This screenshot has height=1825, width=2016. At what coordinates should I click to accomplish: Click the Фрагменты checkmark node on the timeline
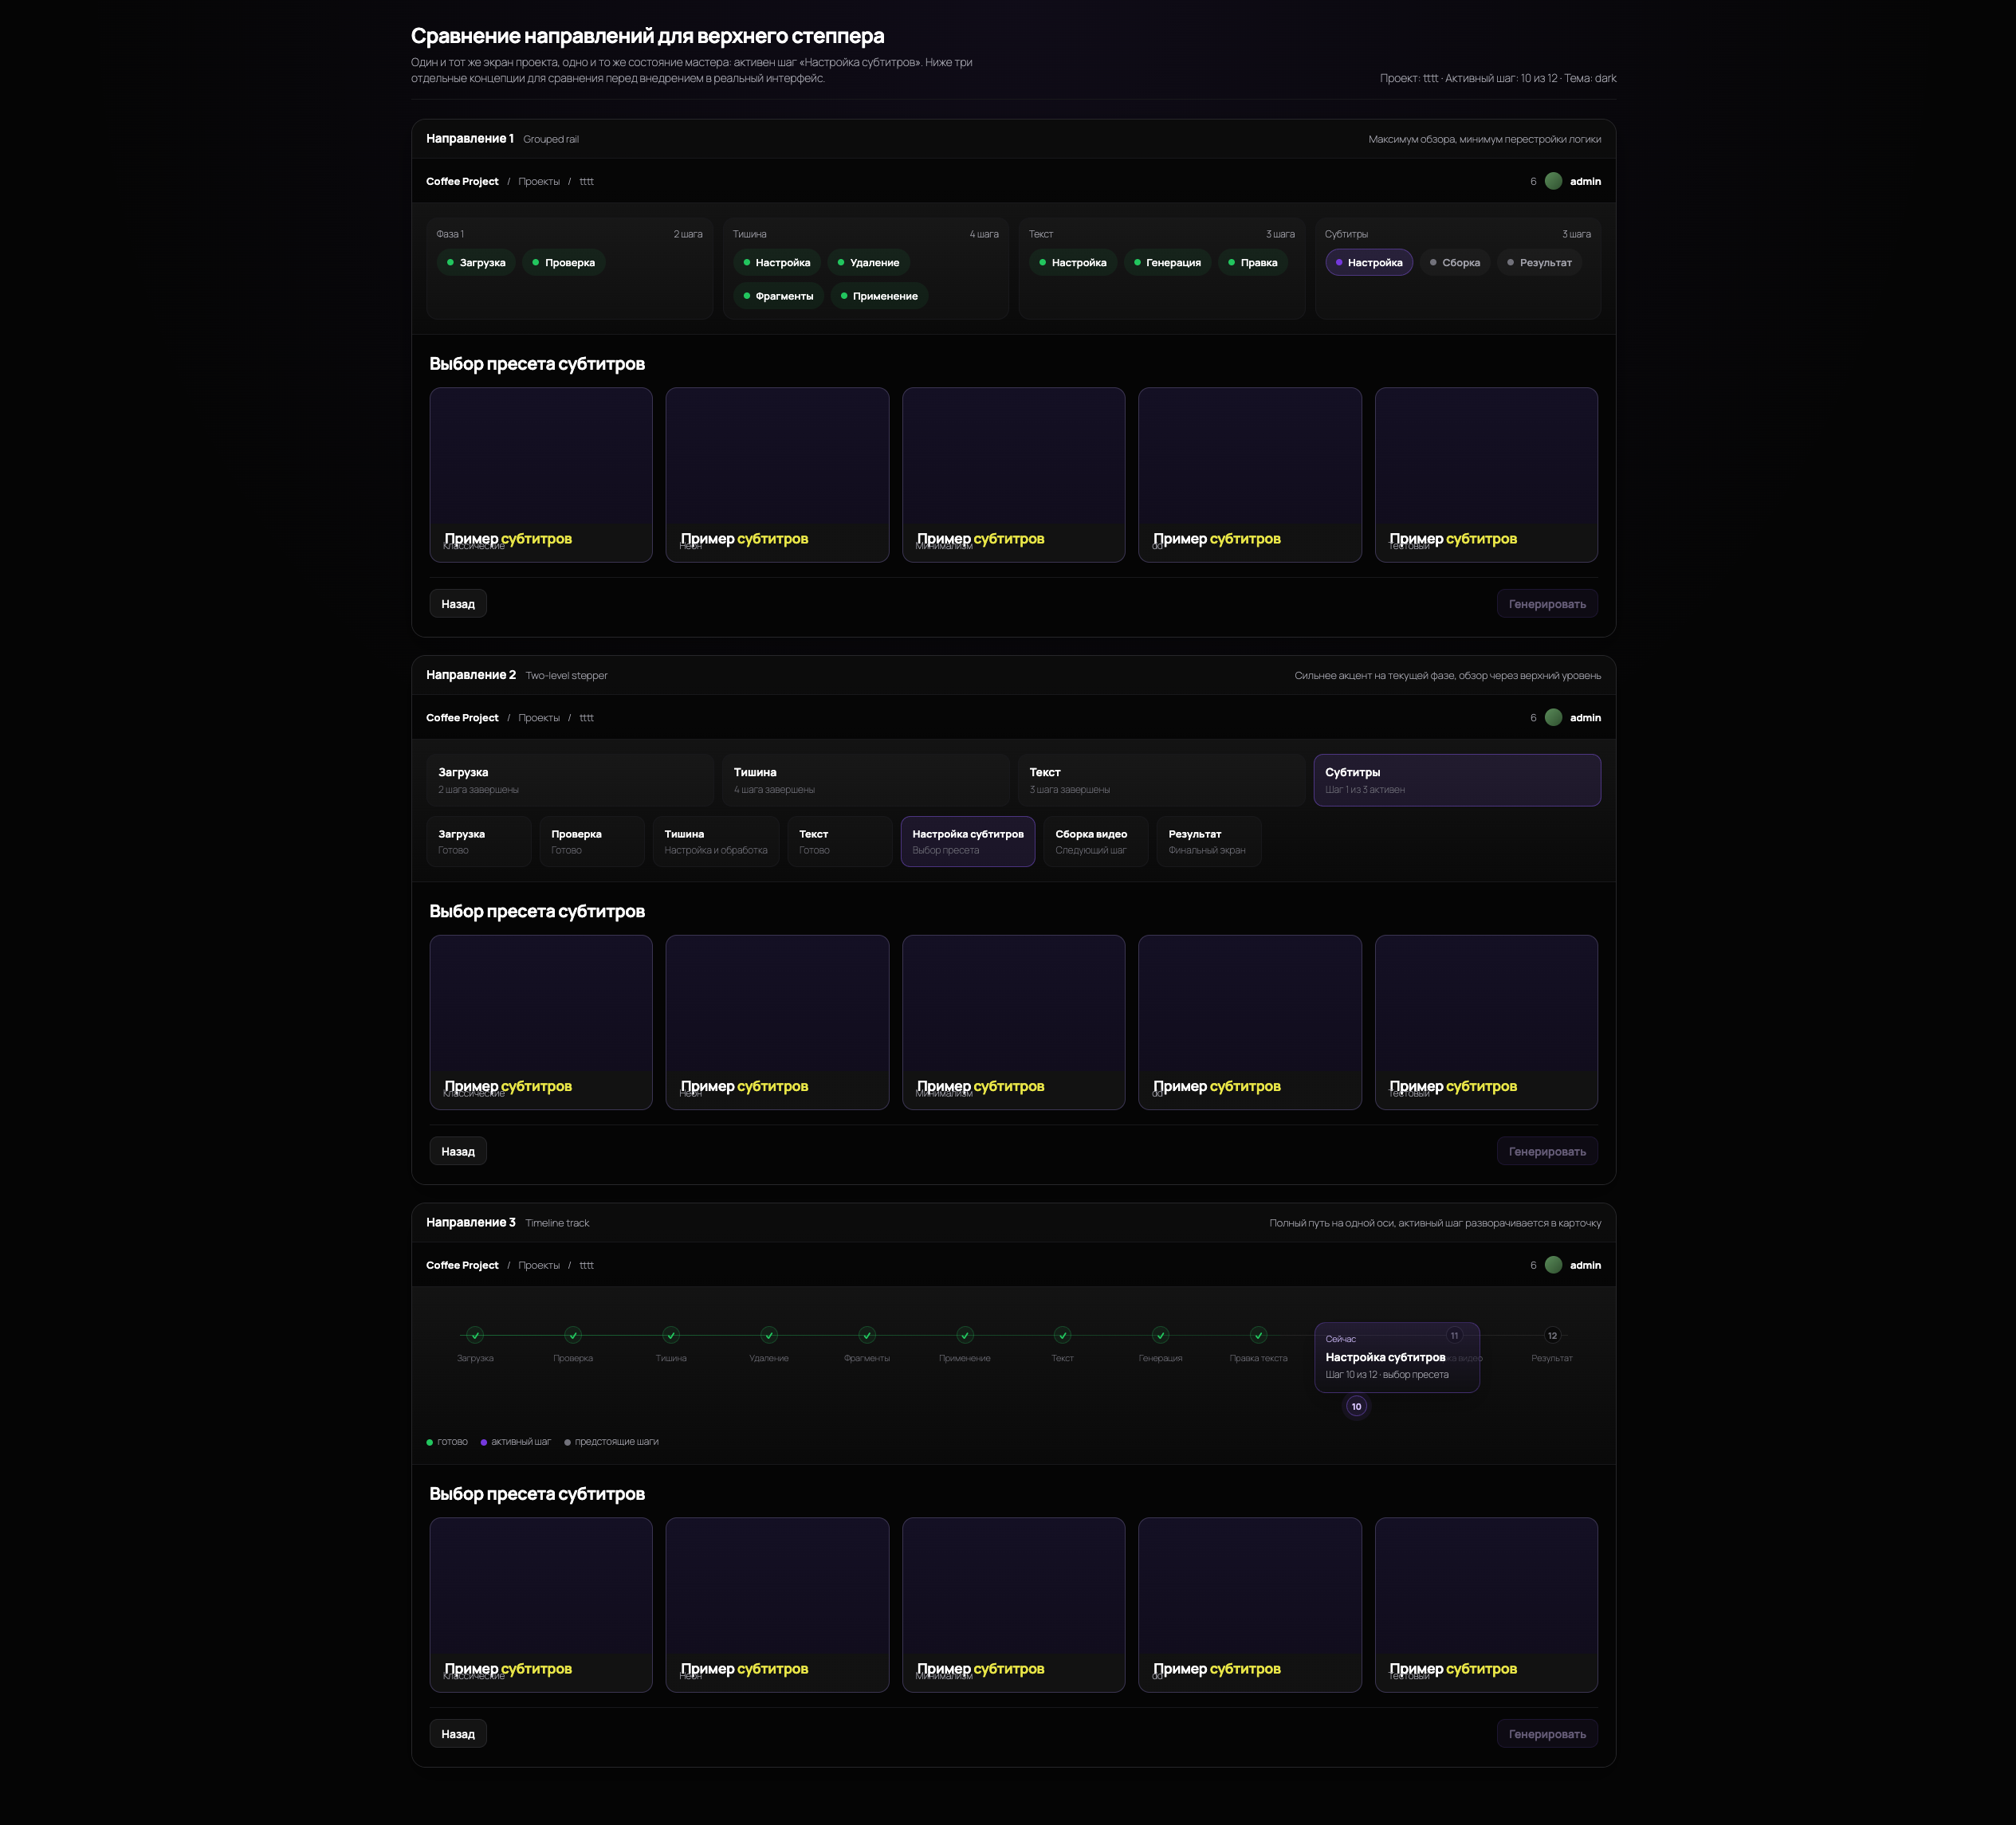tap(867, 1335)
